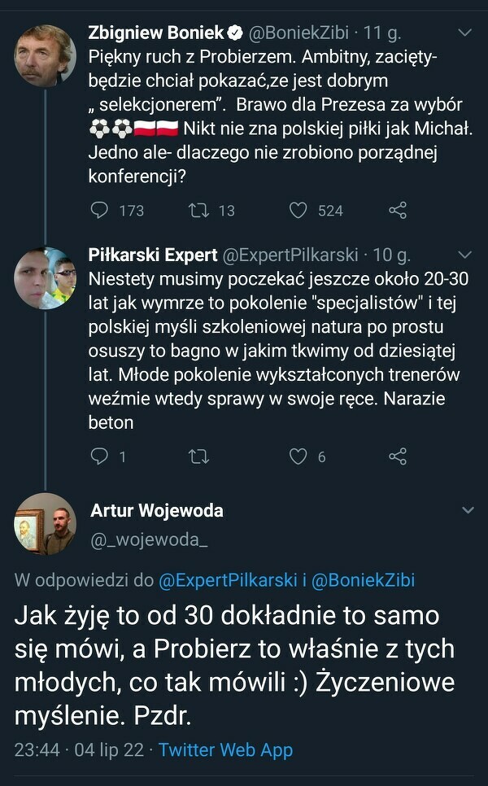The image size is (488, 786).
Task: Retweet Piłkarski Expert's tweet
Action: coord(198,456)
